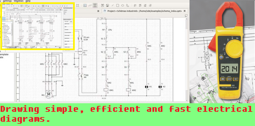Select the line drawing tool
Viewport: 255px width, 126px height.
pyautogui.click(x=112, y=5)
